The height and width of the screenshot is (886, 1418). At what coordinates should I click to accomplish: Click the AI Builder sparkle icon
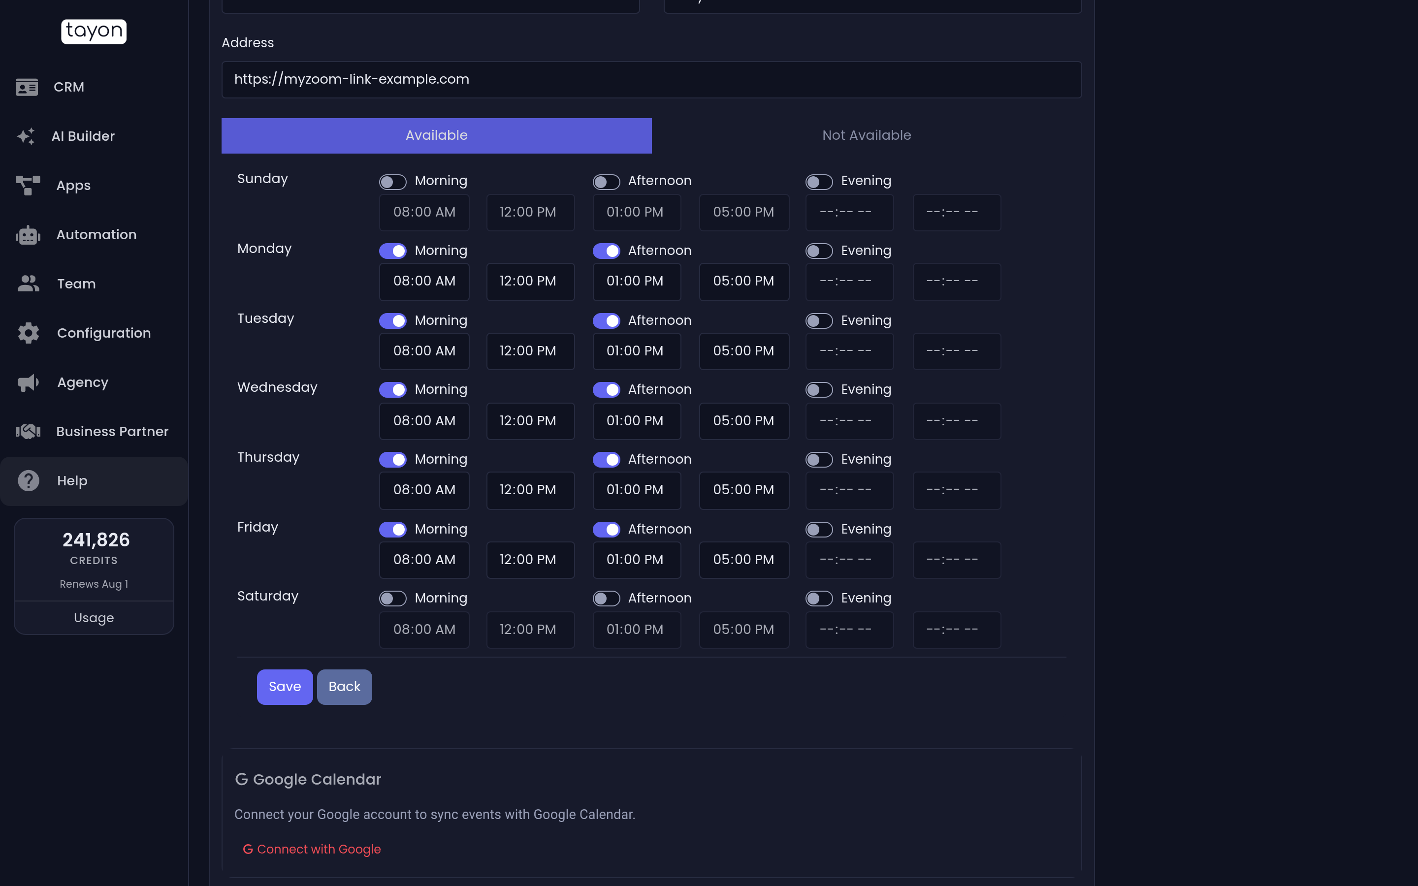27,136
